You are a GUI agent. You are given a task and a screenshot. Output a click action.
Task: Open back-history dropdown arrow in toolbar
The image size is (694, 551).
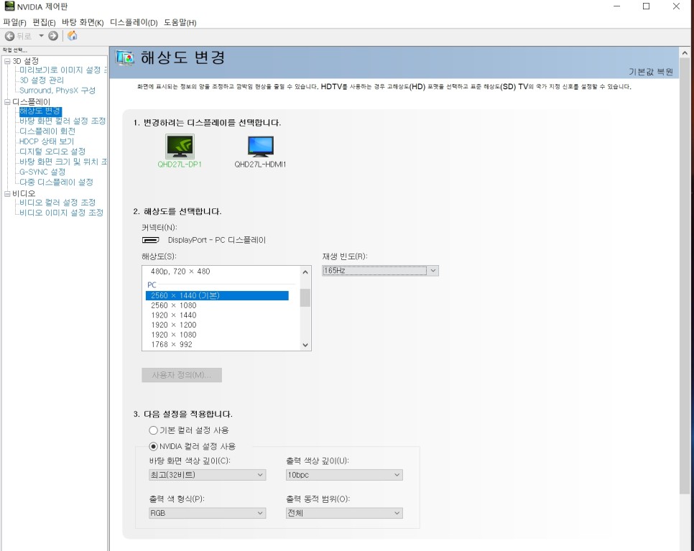(x=41, y=36)
